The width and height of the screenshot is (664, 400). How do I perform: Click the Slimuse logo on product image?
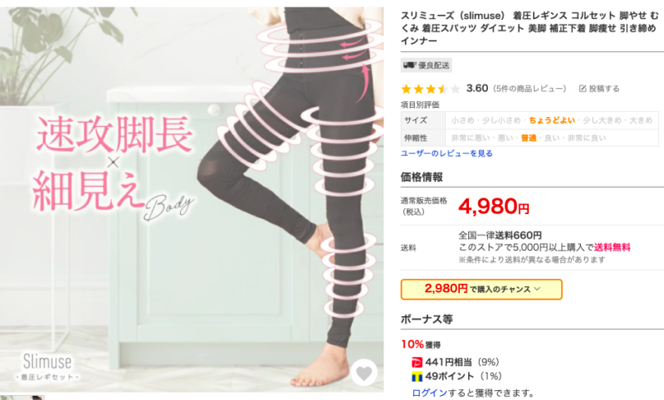pos(47,367)
